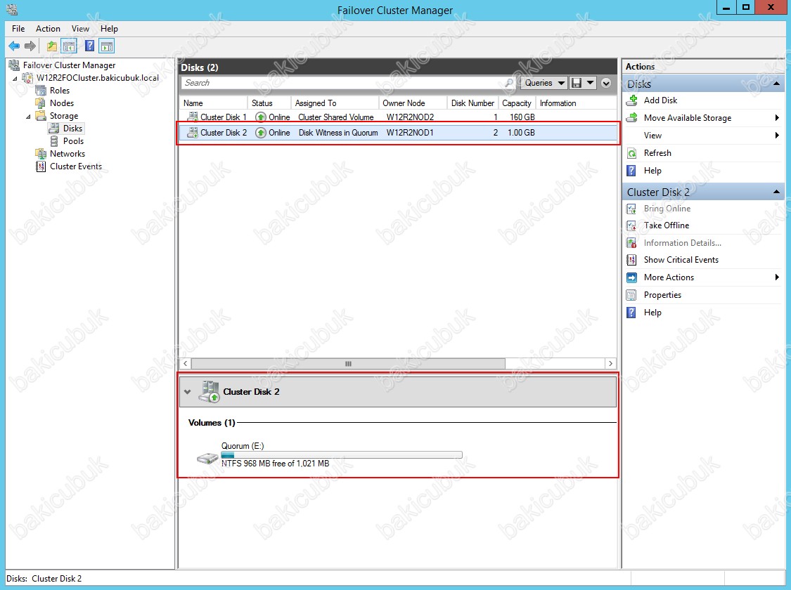Click the Cluster Disk 1 row icon
791x590 pixels.
(x=192, y=117)
